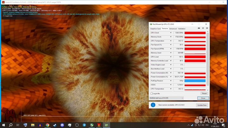Expand the PerfCap Reason dropdown arrow

171,81
